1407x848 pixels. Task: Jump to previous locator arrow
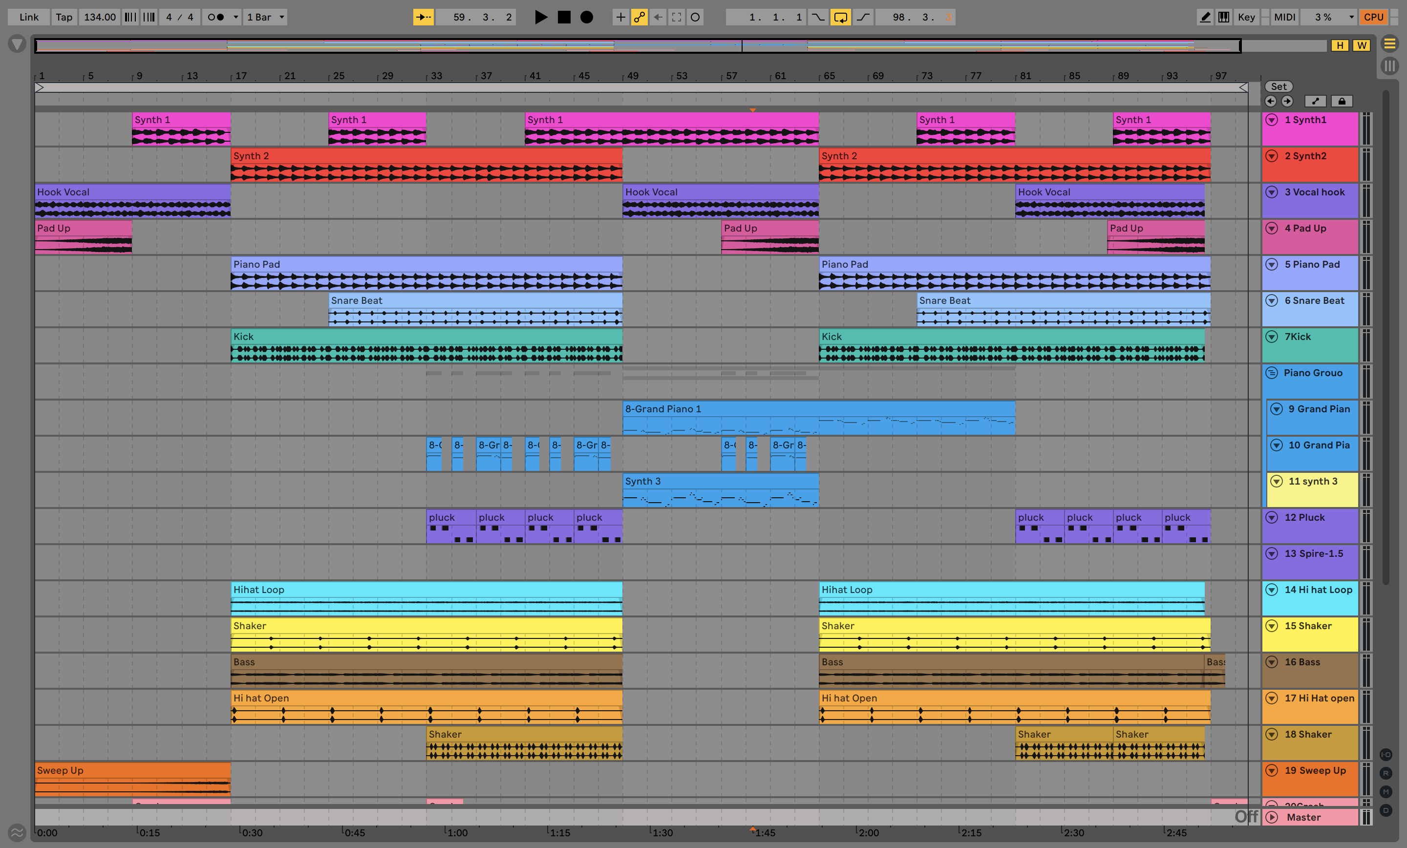tap(1271, 101)
